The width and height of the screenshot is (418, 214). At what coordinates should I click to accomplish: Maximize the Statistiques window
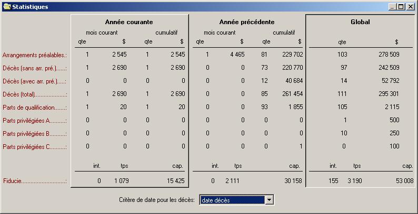[401, 7]
